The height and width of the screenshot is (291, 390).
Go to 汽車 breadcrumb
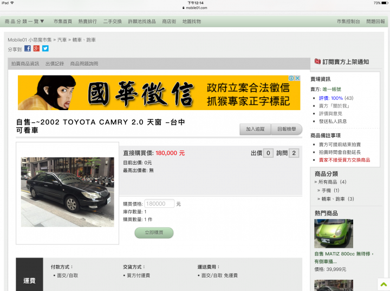62,39
